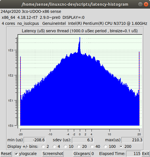Minimize the window with the gray title button
This screenshot has width=150, height=157.
pos(140,4)
